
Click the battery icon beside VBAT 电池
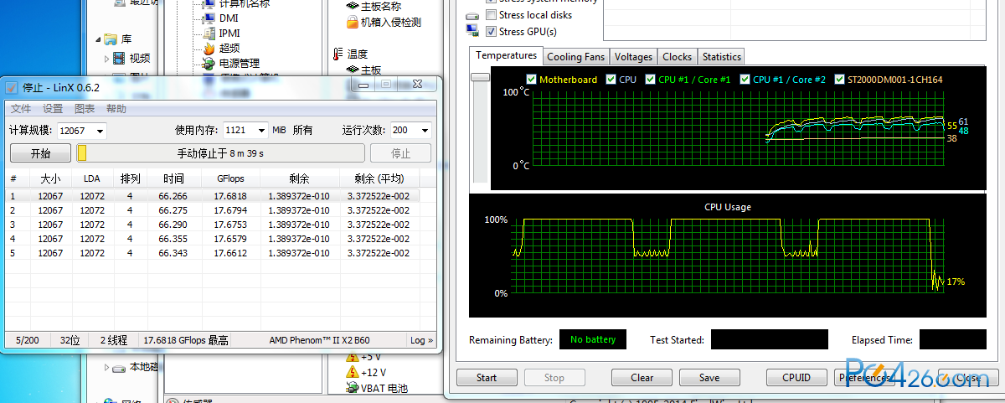pos(352,387)
